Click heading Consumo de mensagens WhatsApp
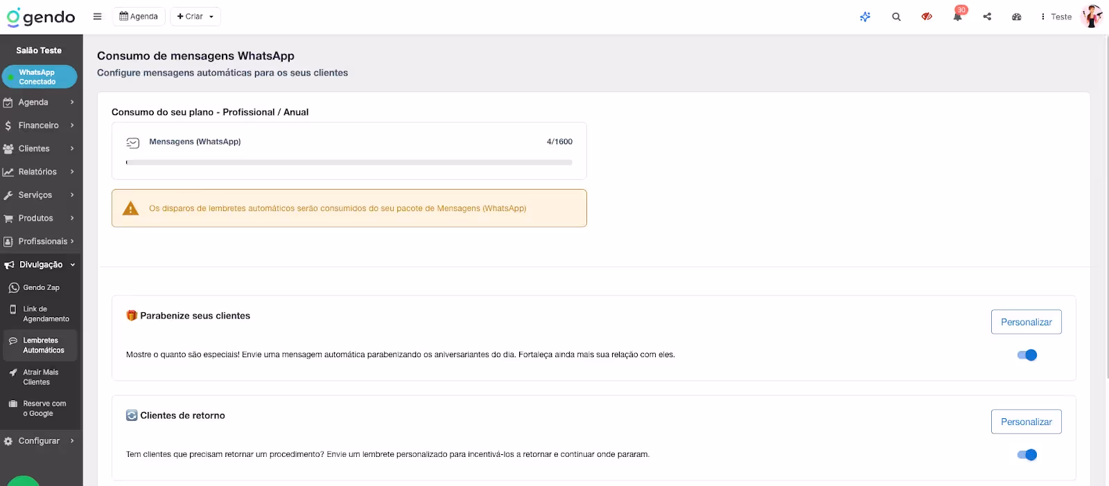 (x=195, y=56)
